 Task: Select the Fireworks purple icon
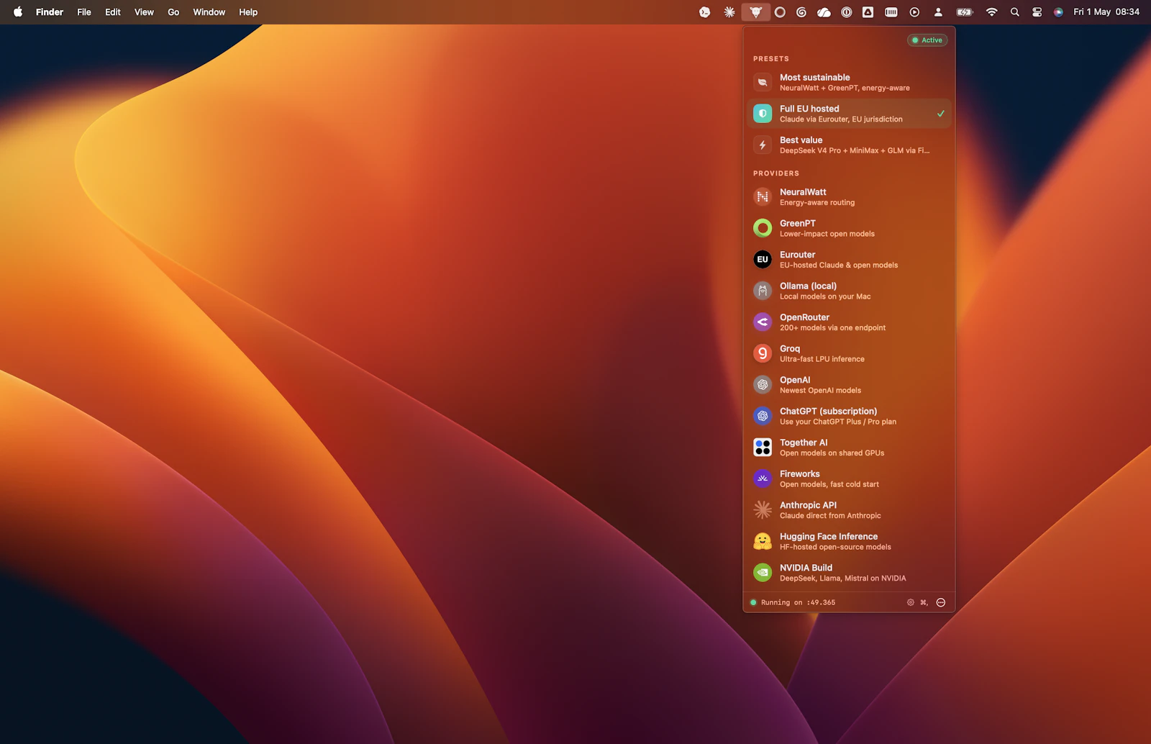pos(763,478)
